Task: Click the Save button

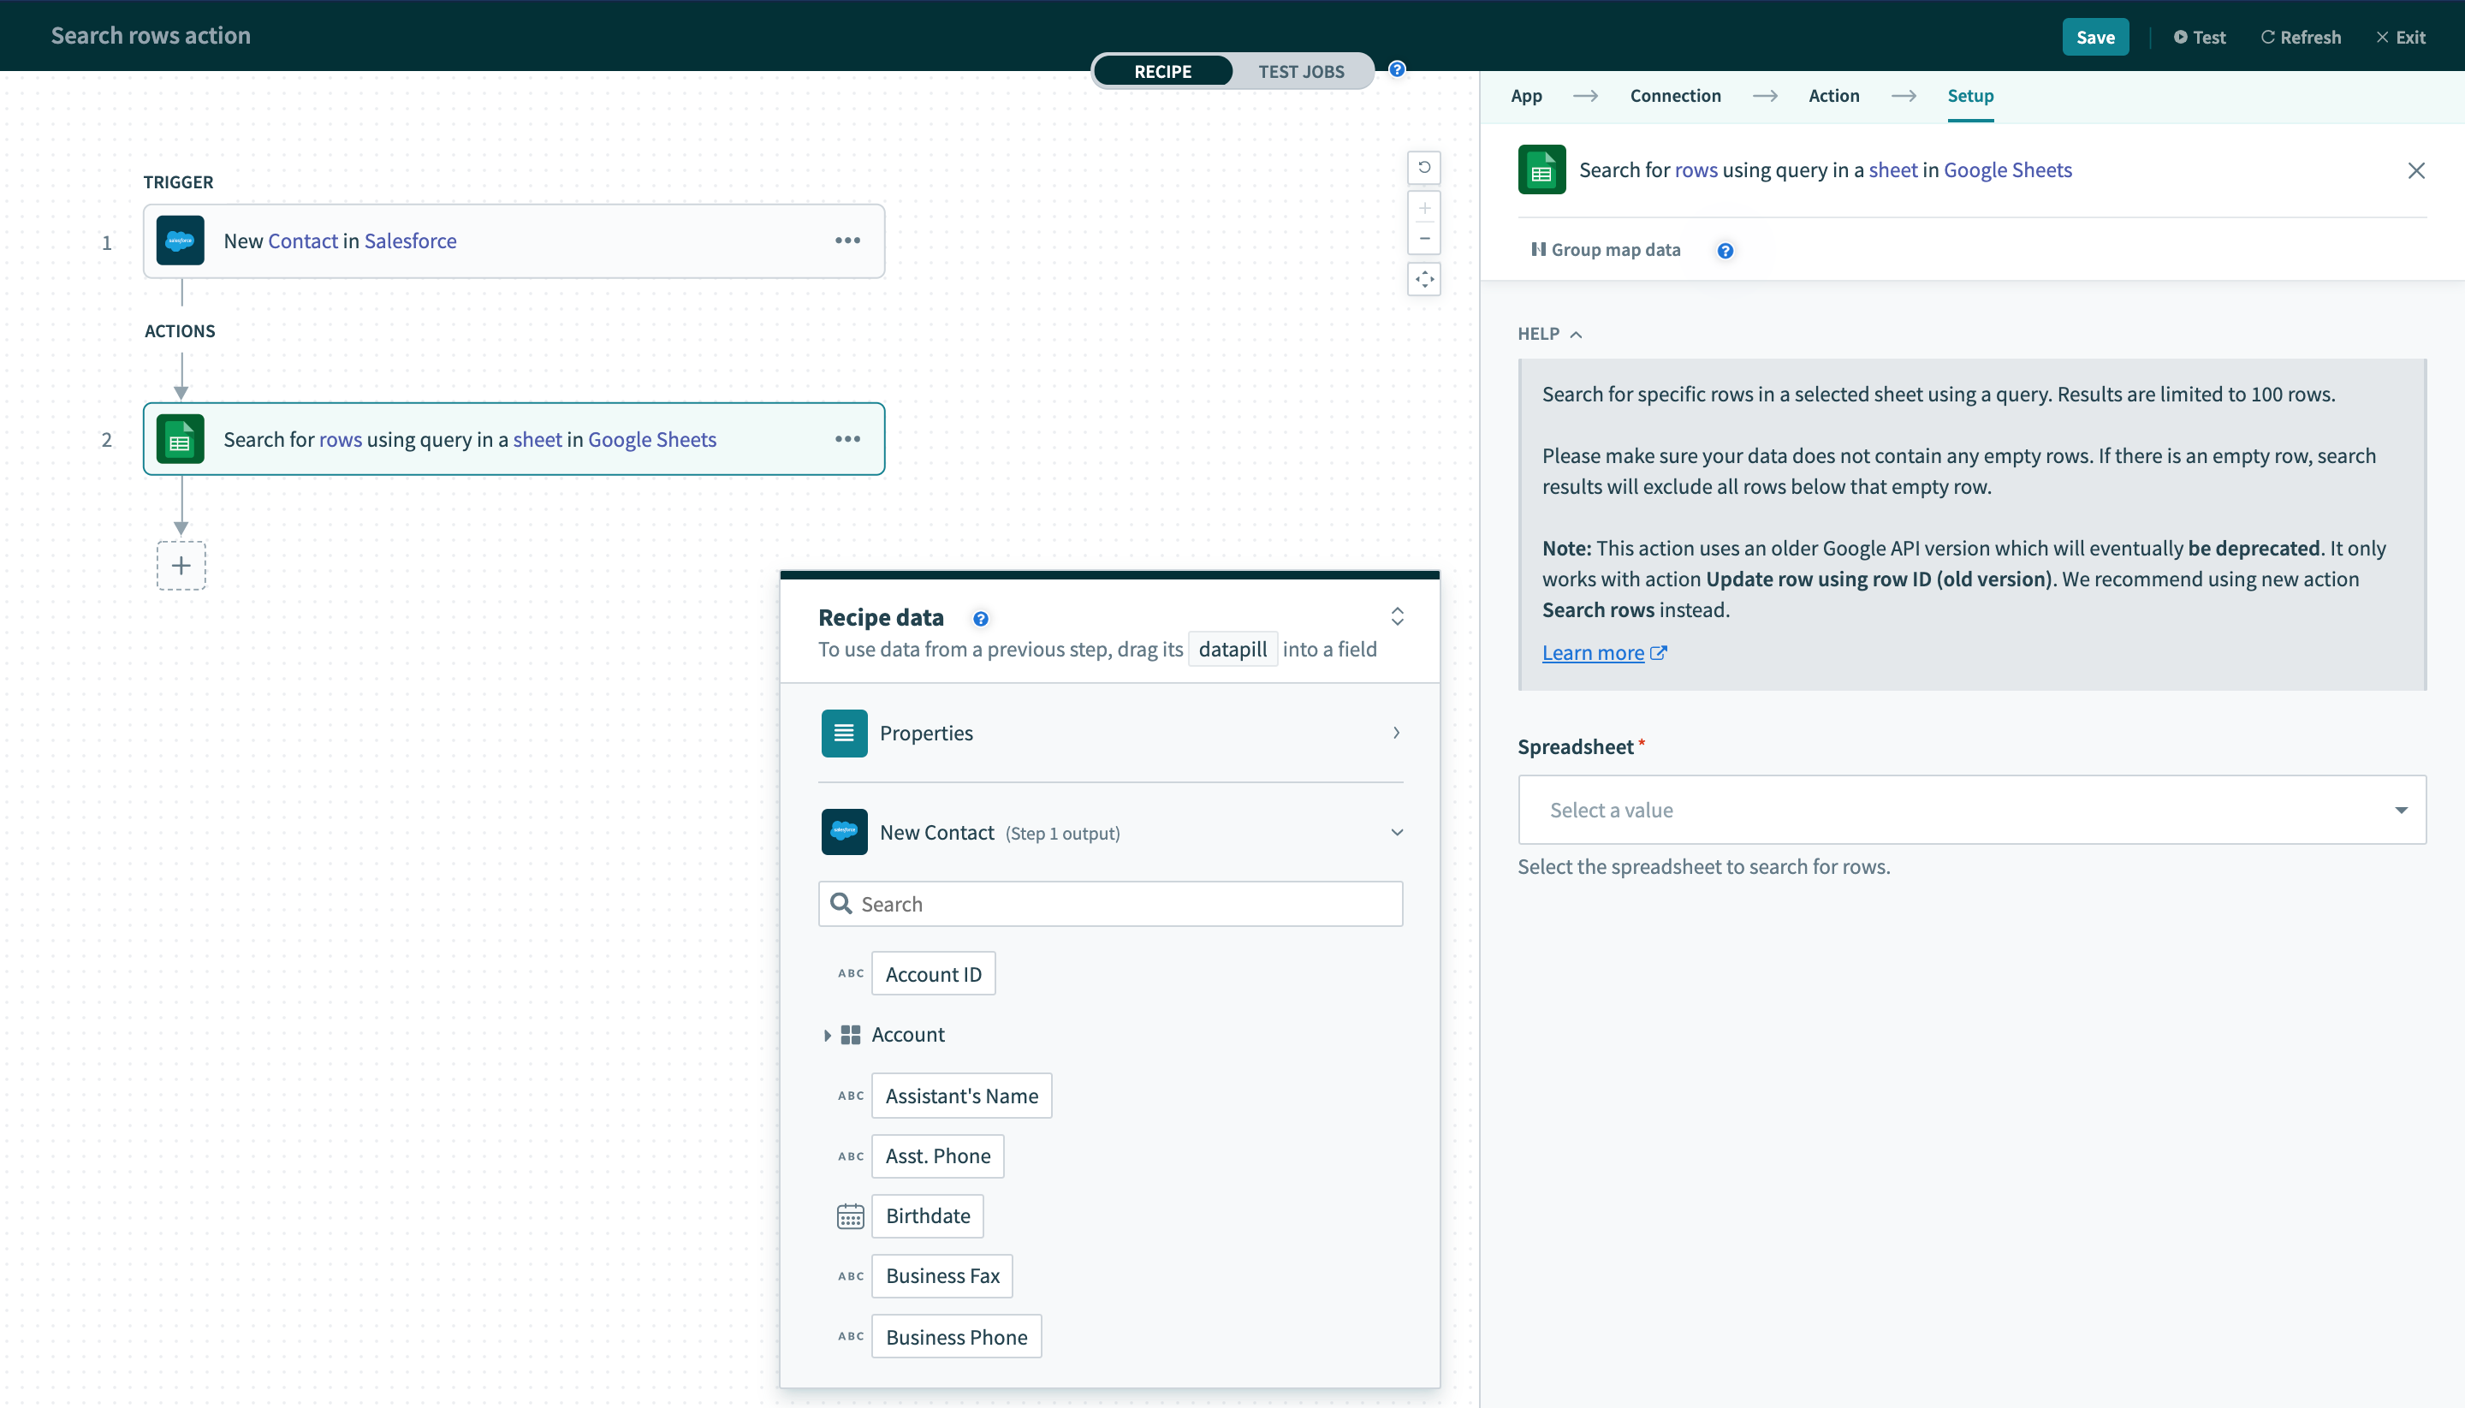Action: tap(2094, 37)
